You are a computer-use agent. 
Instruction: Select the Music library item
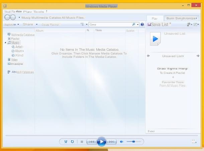pos(13,43)
